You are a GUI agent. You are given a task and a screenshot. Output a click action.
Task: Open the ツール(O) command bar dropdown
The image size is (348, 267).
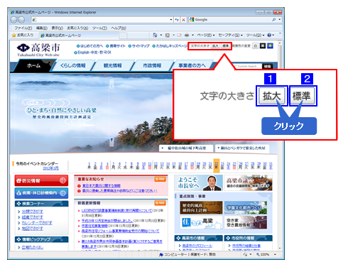pyautogui.click(x=255, y=36)
